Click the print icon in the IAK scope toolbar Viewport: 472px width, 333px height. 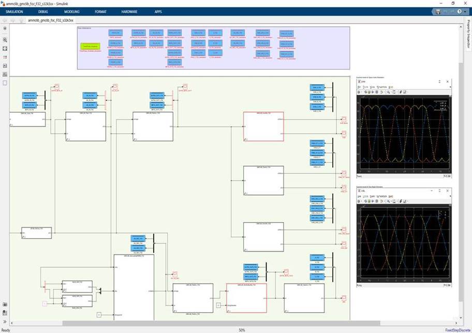click(358, 201)
